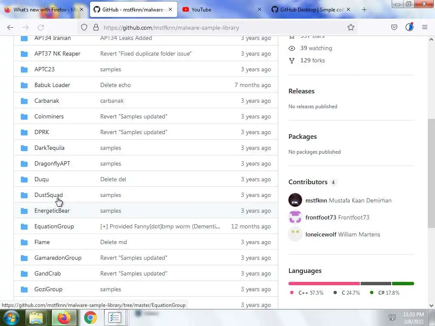Close the YouTube tab
The image size is (435, 326).
pyautogui.click(x=260, y=9)
